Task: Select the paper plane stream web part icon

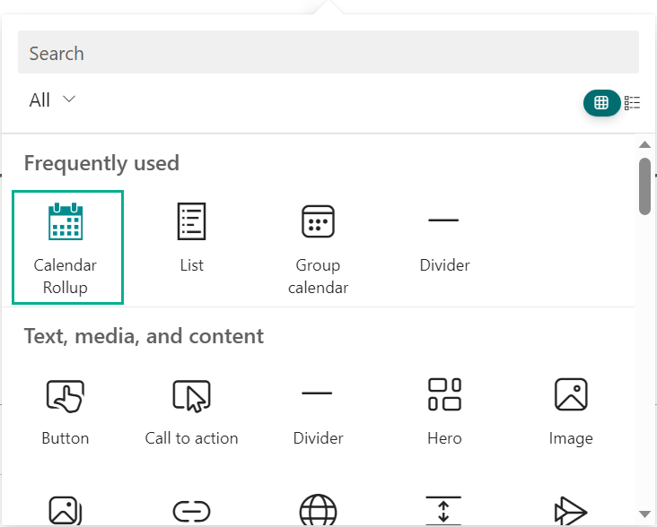Action: [x=571, y=511]
